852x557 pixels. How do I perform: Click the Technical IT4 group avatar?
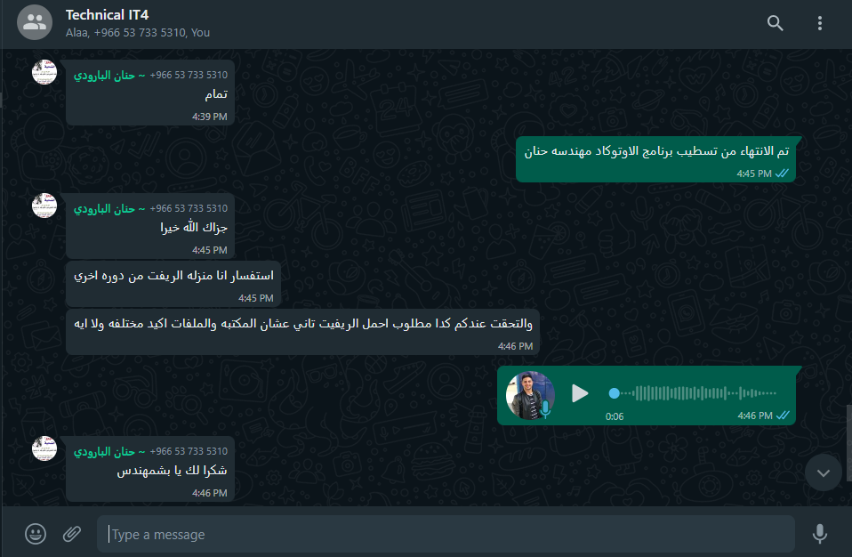[x=34, y=22]
